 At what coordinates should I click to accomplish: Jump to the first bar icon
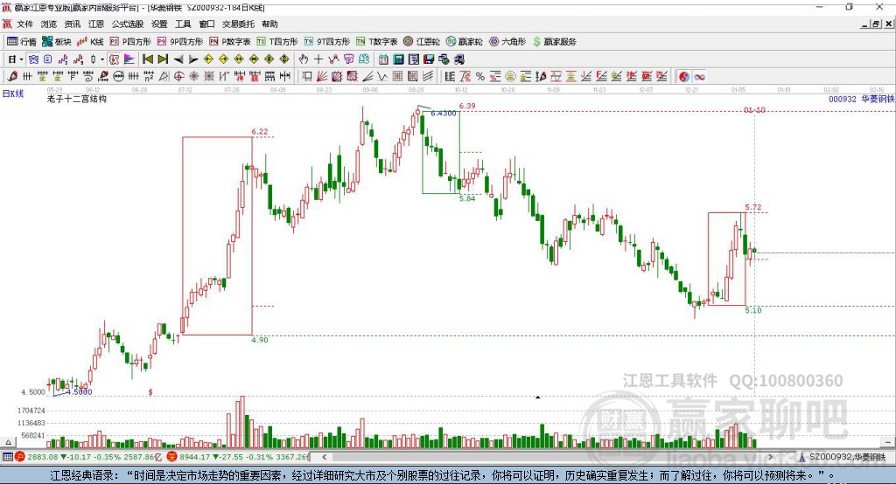click(x=147, y=59)
